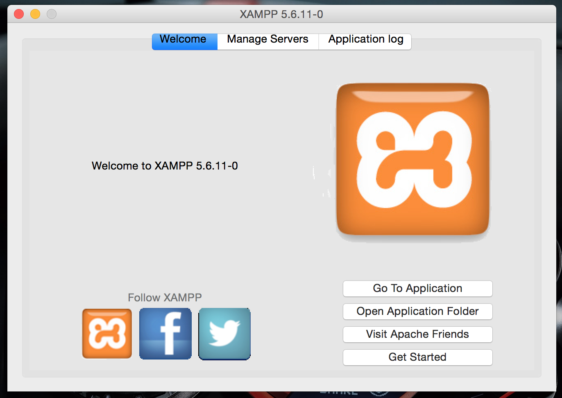Click Open Application Folder button
The height and width of the screenshot is (398, 562).
coord(417,311)
